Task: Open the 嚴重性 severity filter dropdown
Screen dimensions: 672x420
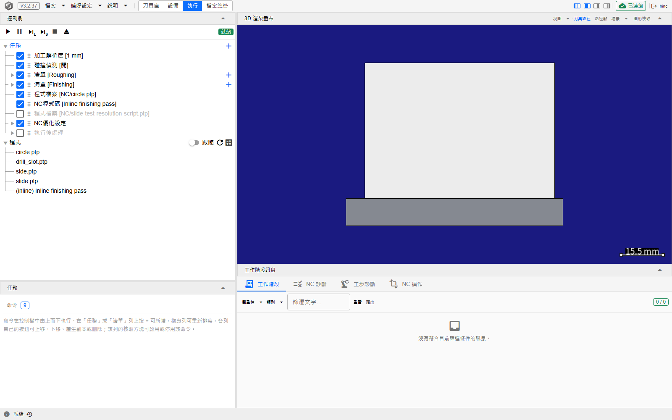Action: click(252, 302)
